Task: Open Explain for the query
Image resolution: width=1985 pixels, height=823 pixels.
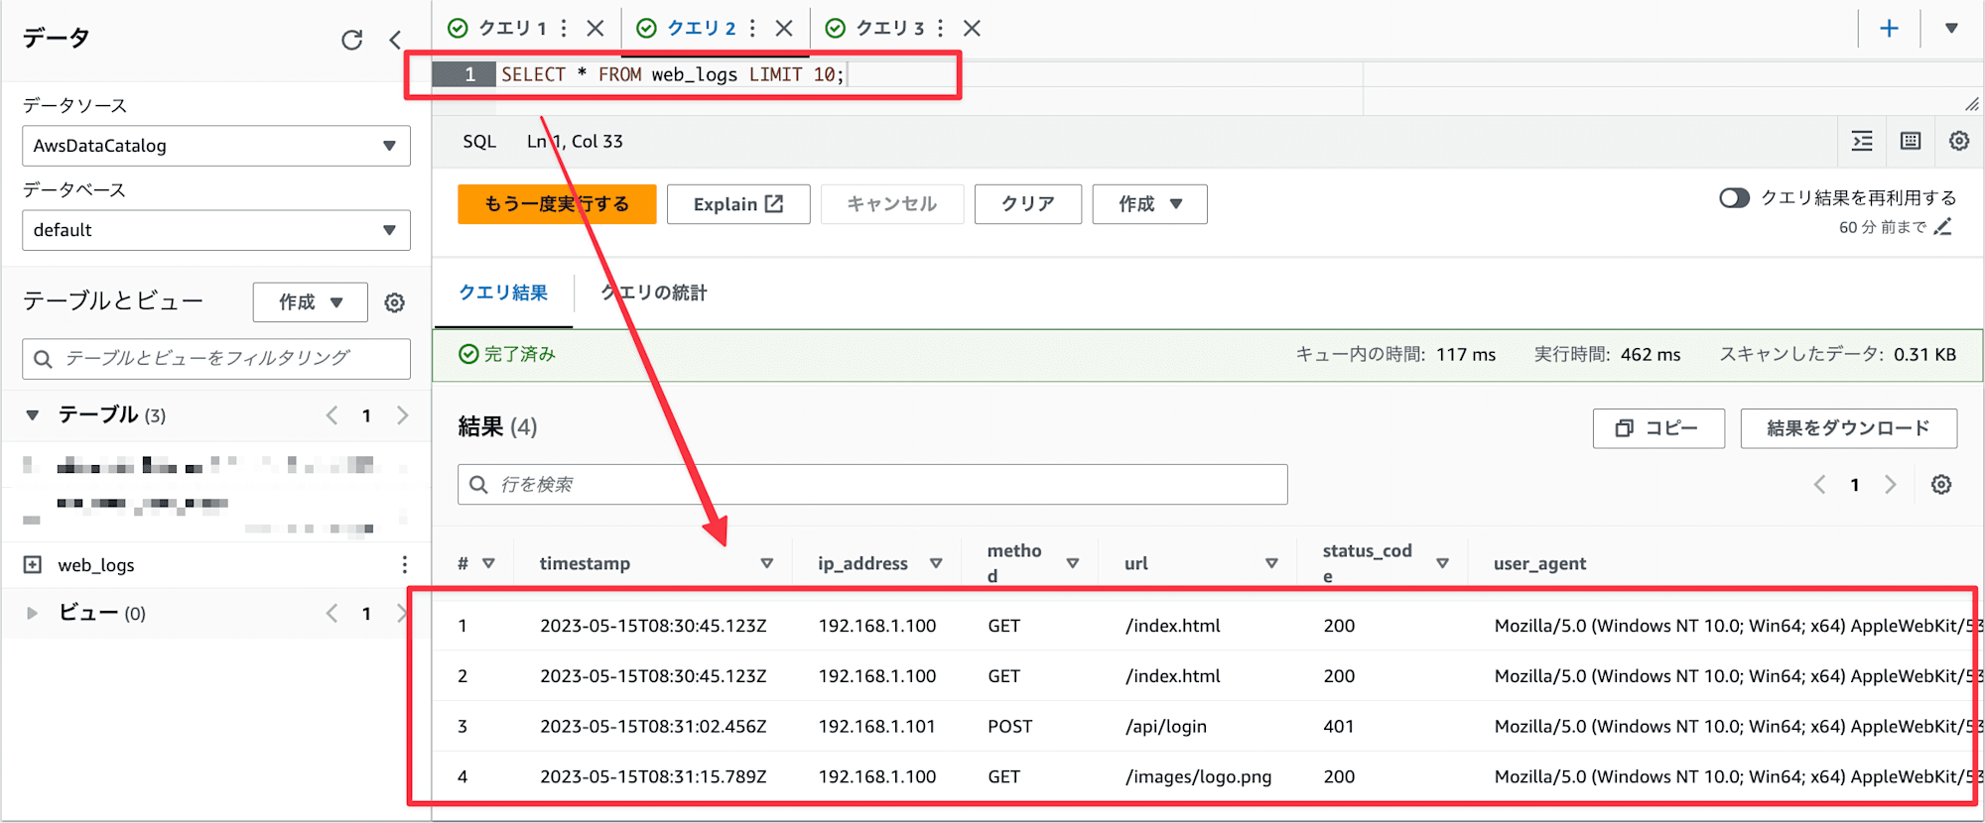Action: (x=738, y=204)
